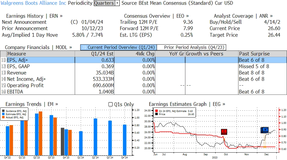This screenshot has height=160, width=287.
Task: Select the EPS, Adj+ row
Action: click(x=143, y=60)
